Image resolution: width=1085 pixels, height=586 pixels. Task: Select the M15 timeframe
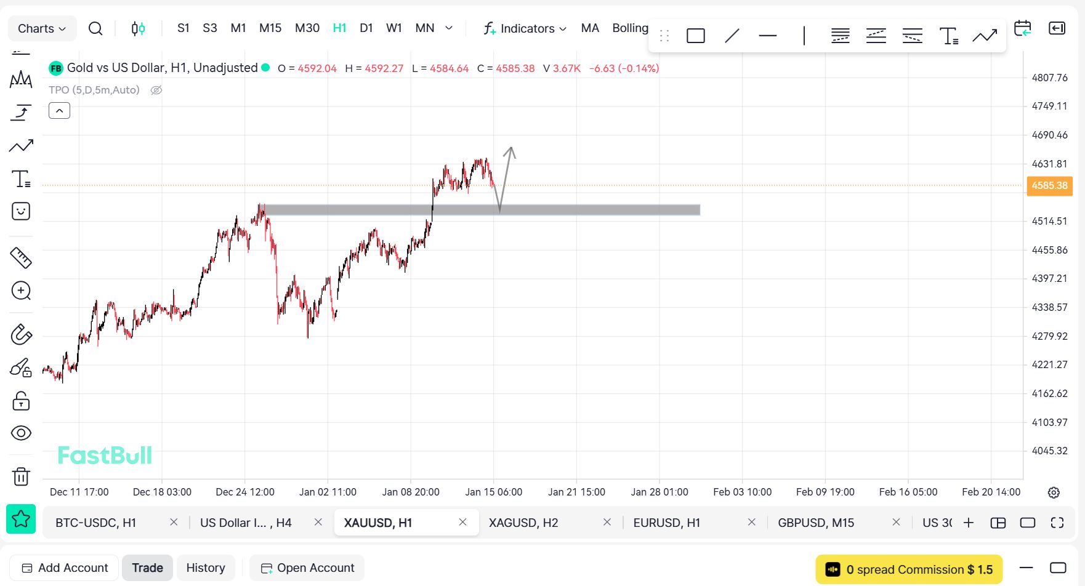click(x=270, y=28)
